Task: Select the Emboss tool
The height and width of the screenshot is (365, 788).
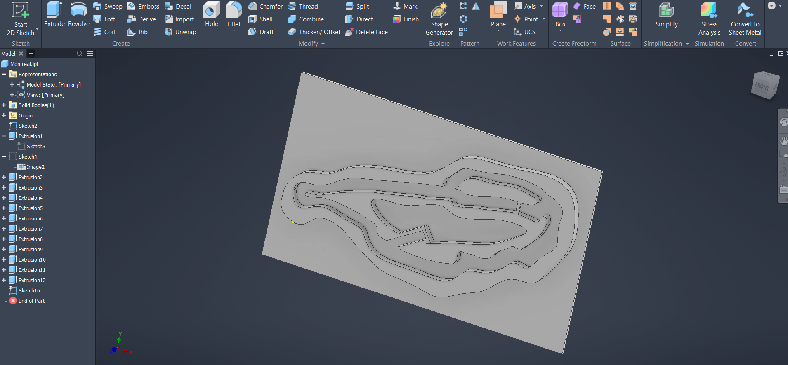Action: [143, 7]
